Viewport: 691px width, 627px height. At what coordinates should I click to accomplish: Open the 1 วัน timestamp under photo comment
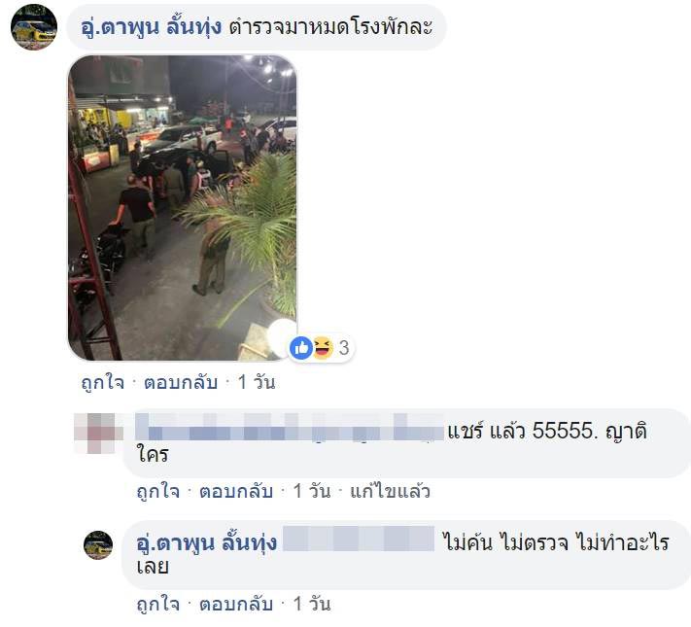(257, 382)
